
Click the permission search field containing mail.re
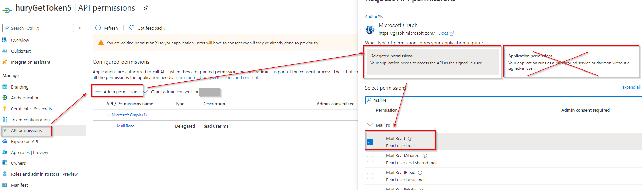tap(503, 100)
